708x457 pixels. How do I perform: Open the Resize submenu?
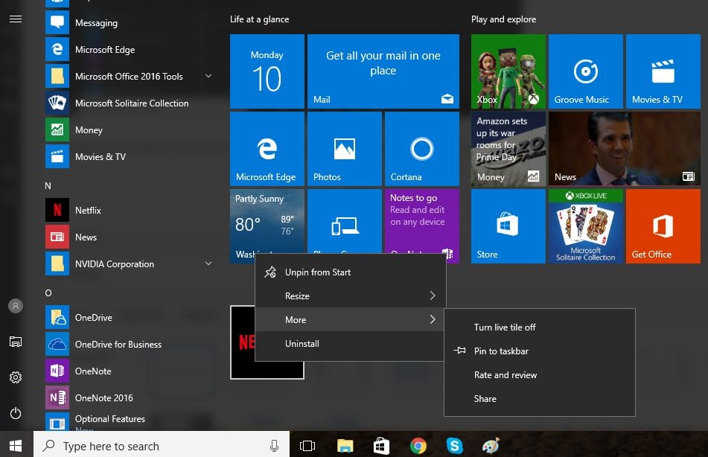pos(350,295)
